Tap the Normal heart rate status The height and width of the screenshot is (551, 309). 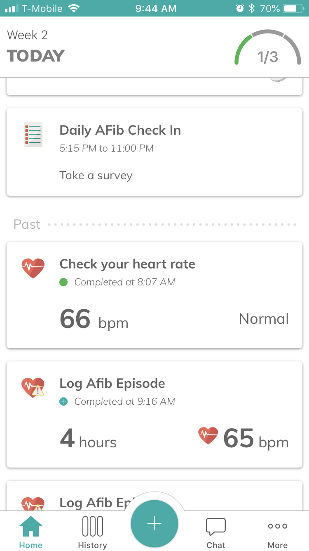pos(264,319)
